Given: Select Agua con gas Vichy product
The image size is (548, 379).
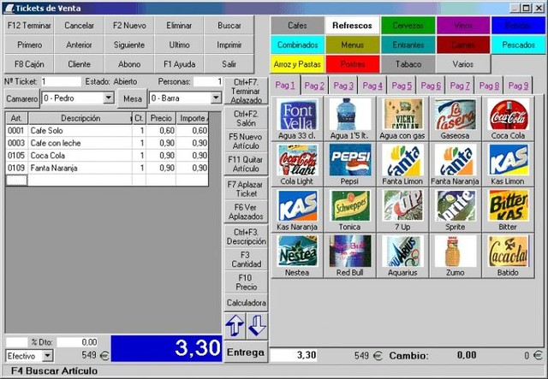Looking at the screenshot, I should (402, 119).
